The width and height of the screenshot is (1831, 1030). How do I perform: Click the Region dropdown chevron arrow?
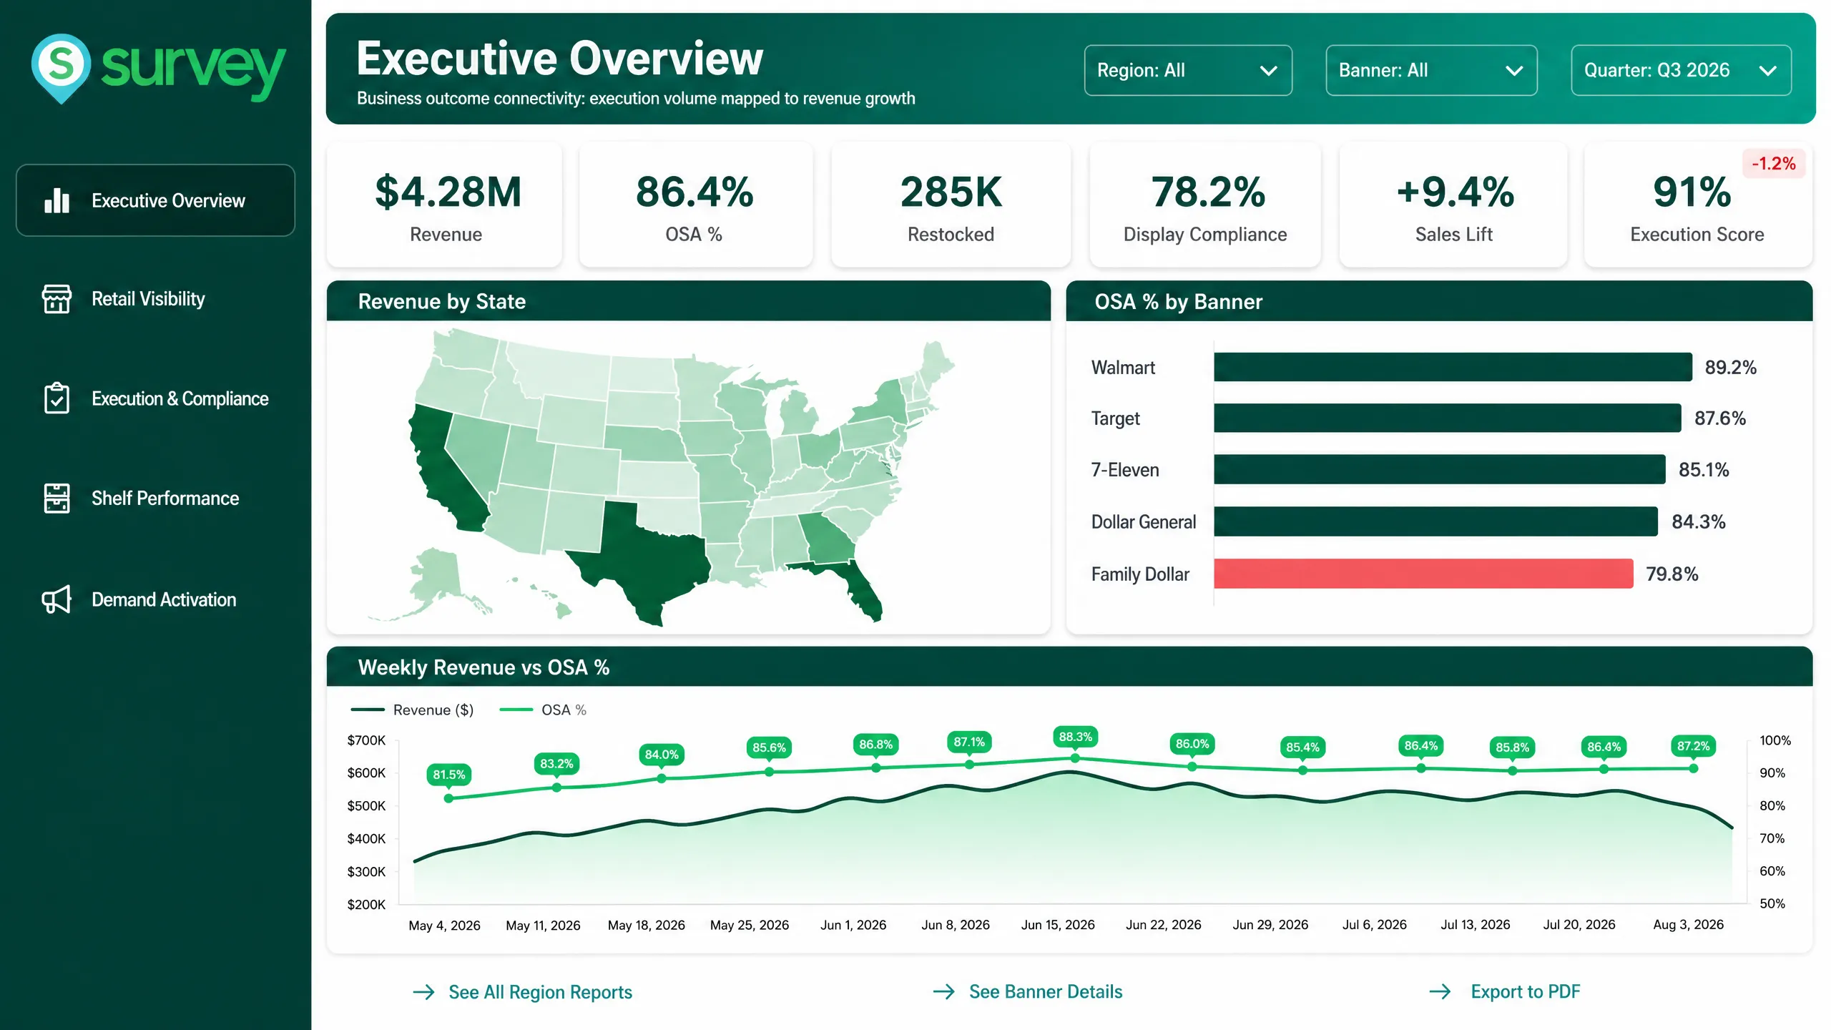click(1268, 71)
